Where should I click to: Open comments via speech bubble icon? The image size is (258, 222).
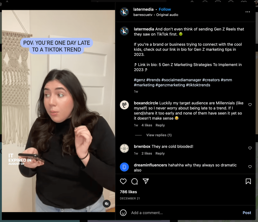click(x=135, y=181)
